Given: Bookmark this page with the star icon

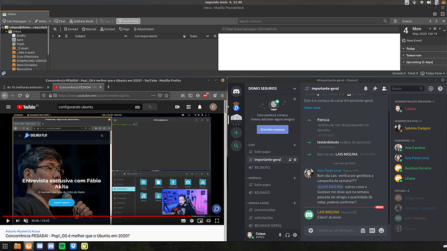Looking at the screenshot, I should [x=166, y=96].
